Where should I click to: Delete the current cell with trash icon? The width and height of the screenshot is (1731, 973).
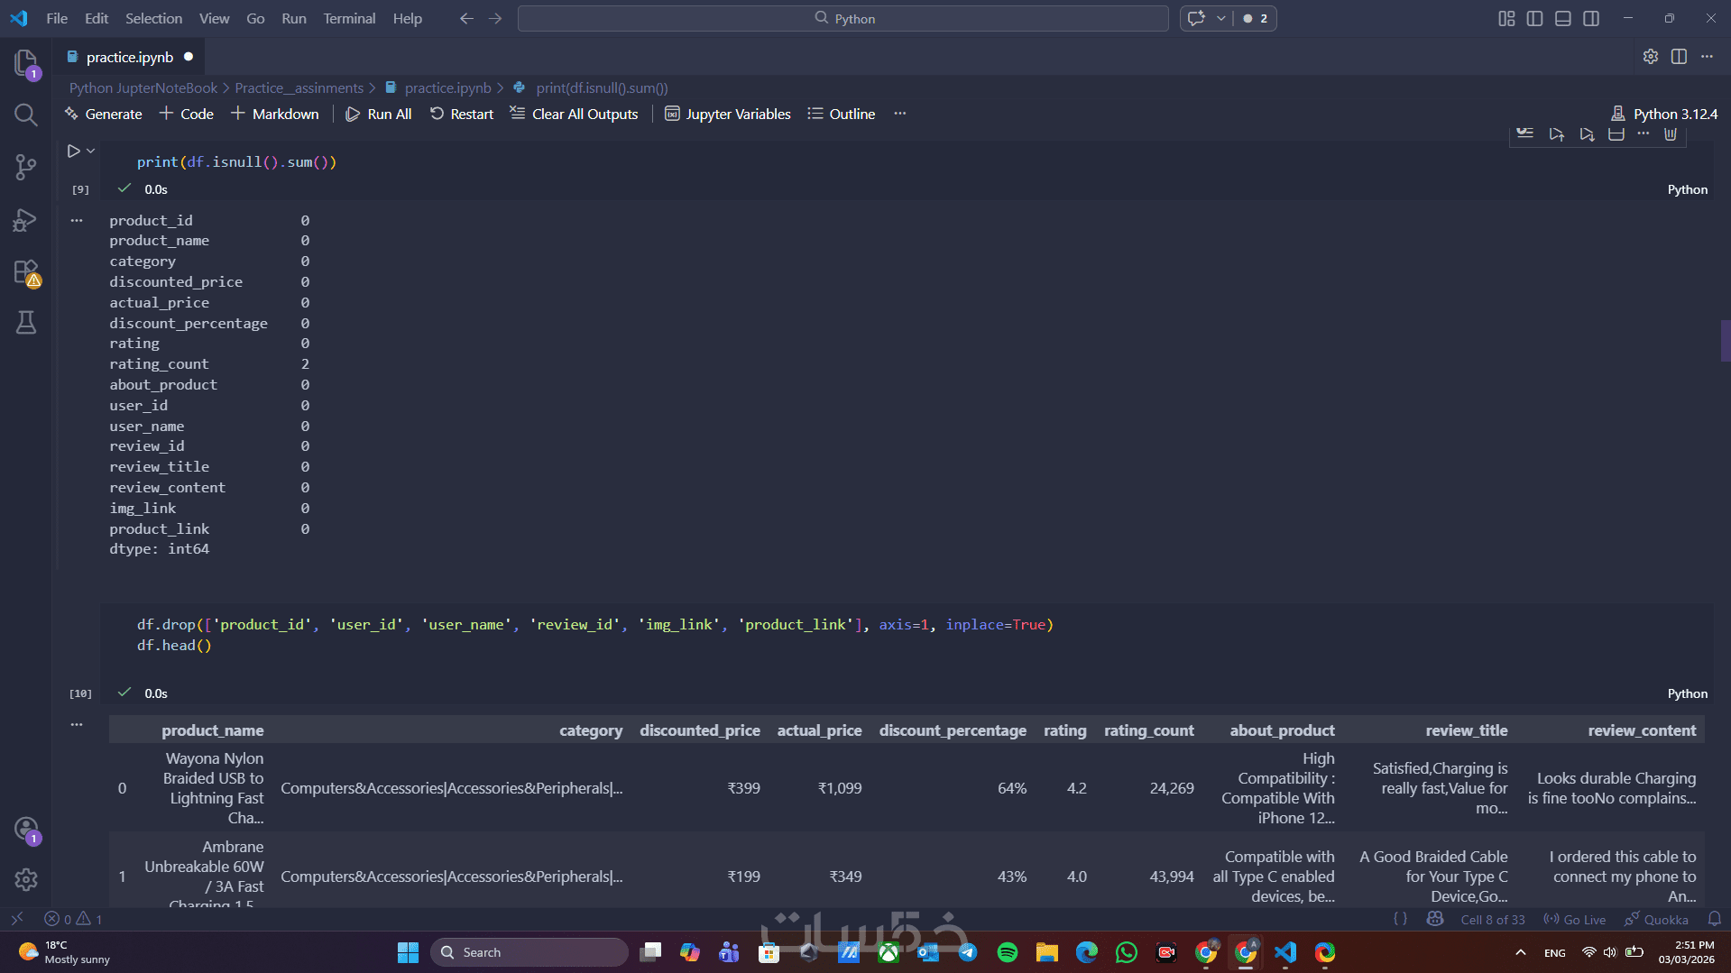point(1670,134)
